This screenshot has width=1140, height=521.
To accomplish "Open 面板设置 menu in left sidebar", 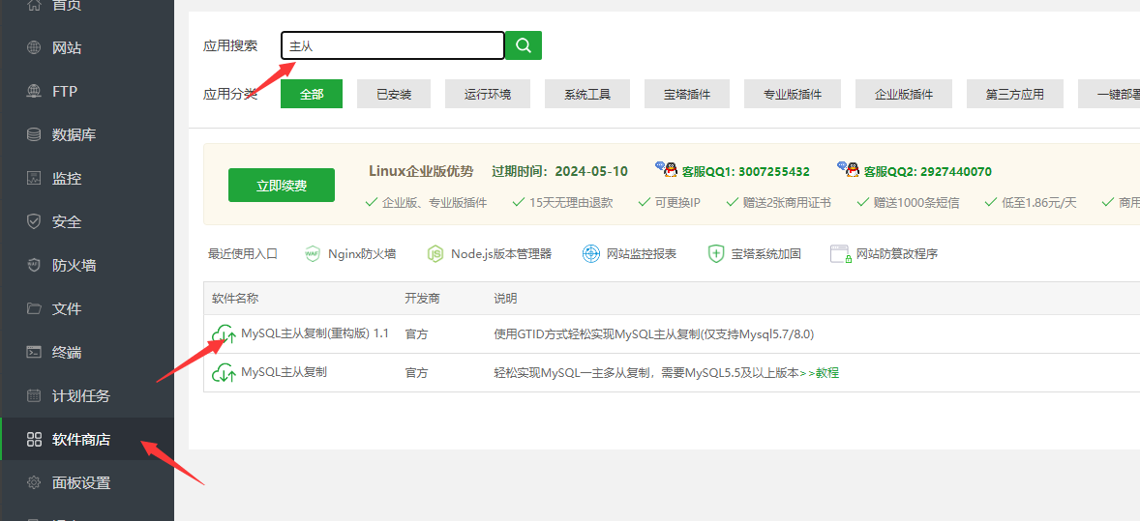I will point(87,482).
